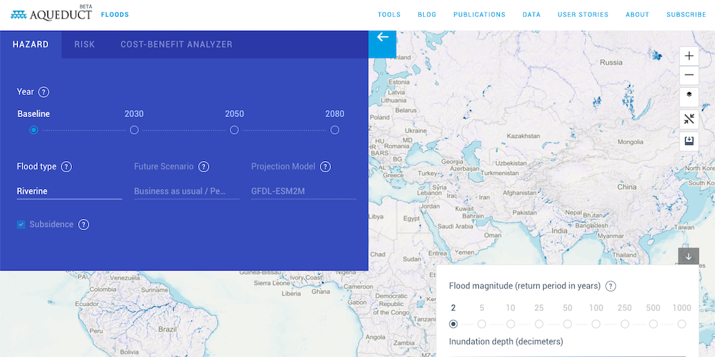Select the 25-year return period
Screen dimensions: 715x357
coord(539,324)
